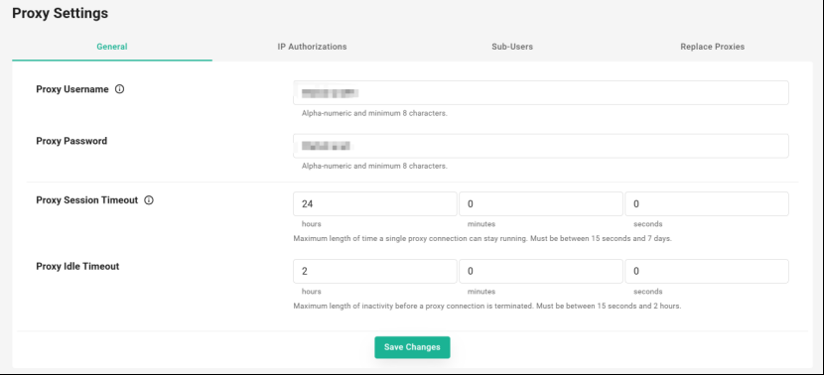Switch to the General tab
The width and height of the screenshot is (824, 375).
coord(112,47)
